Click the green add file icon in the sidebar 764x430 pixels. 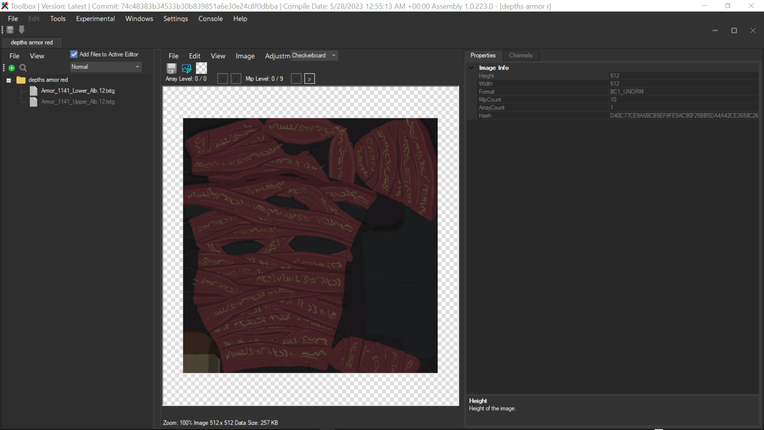[12, 68]
